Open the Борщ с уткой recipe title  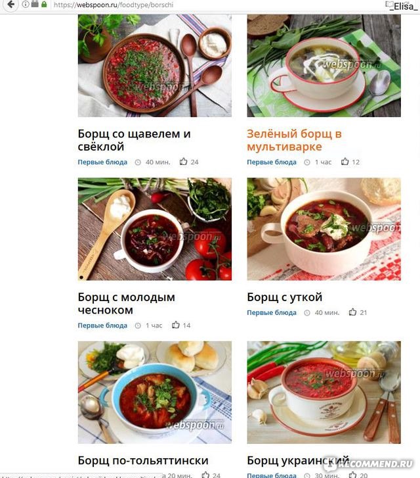coord(284,297)
